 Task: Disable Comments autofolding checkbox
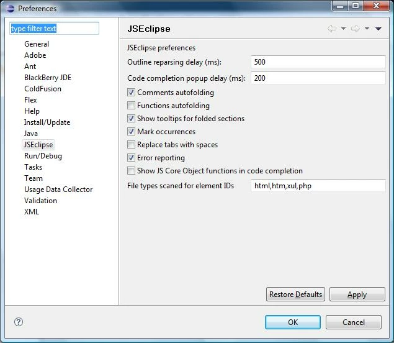coord(131,93)
